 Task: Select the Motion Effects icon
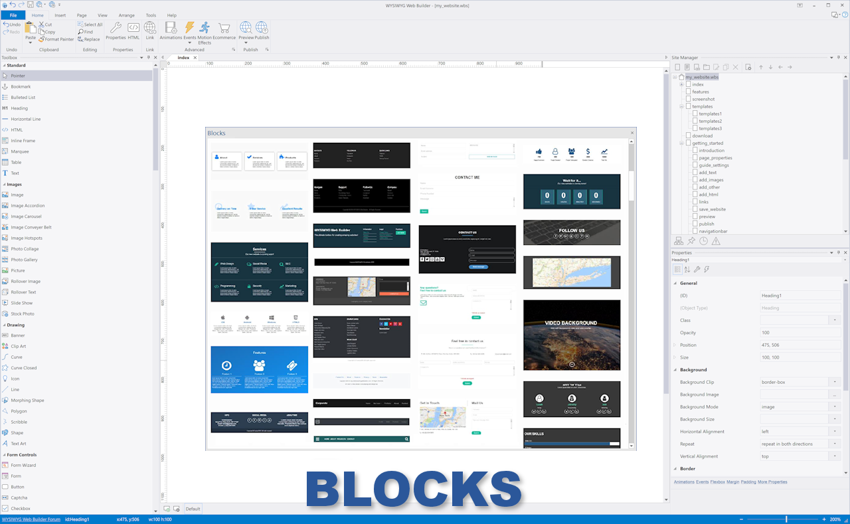coord(205,31)
